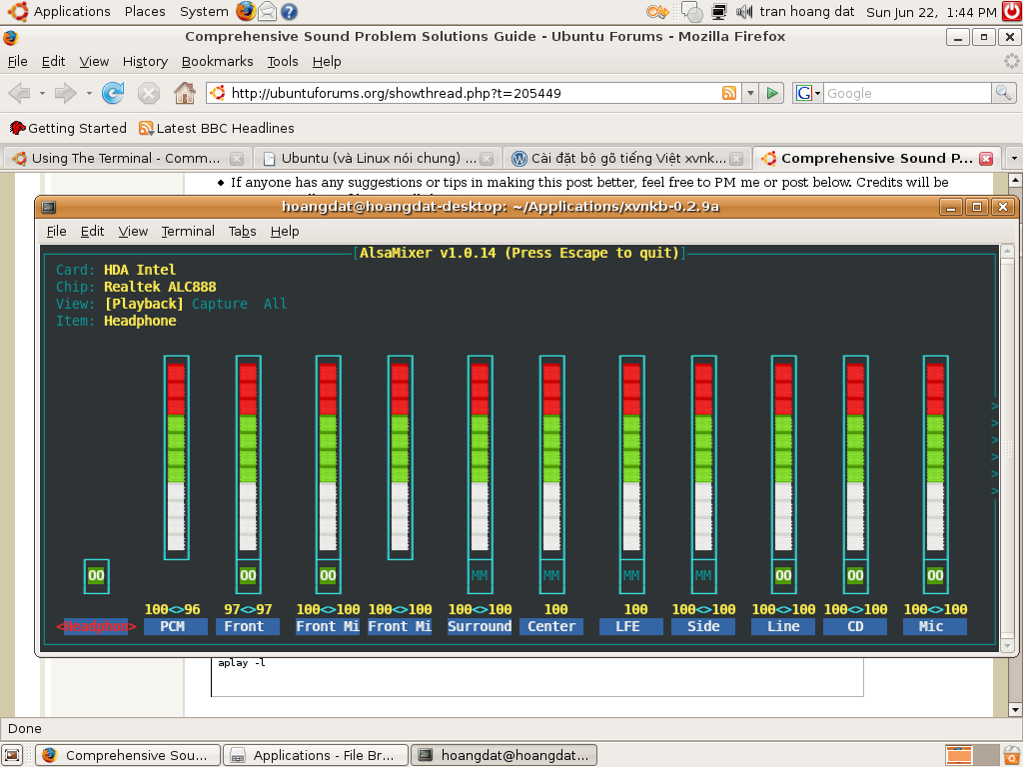Open the Firefox home page icon
The image size is (1023, 767).
click(185, 93)
